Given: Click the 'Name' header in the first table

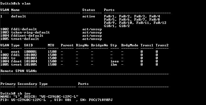Looking at the screenshot, I should (15, 10).
